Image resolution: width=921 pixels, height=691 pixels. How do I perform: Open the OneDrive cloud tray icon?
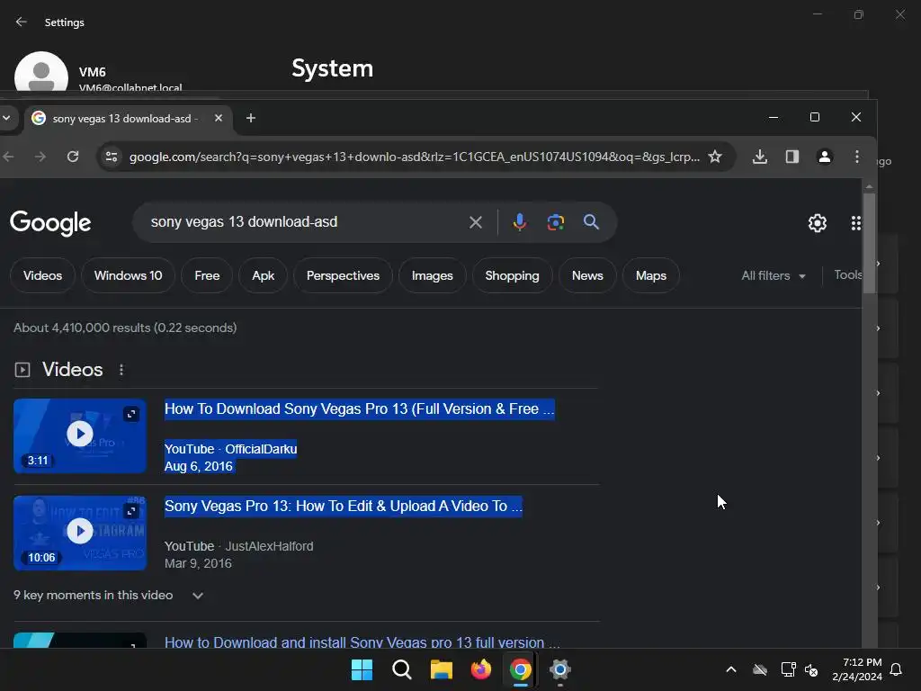coord(760,669)
